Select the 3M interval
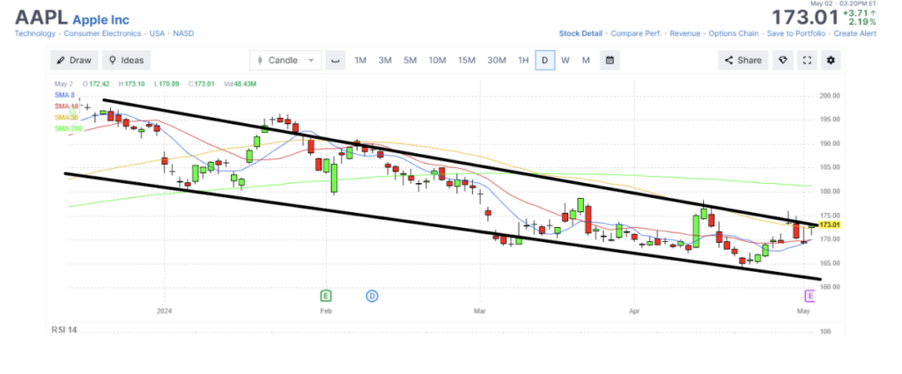 coord(385,61)
